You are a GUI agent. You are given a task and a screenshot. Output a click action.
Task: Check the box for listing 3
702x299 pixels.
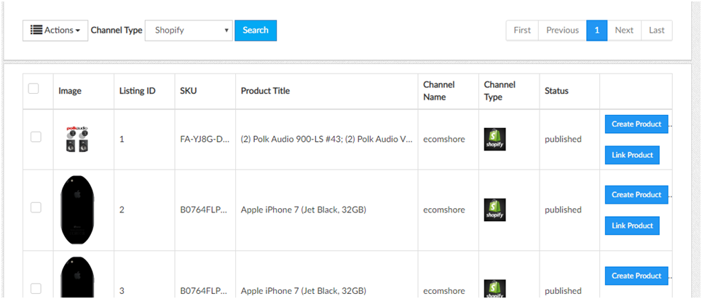click(36, 288)
